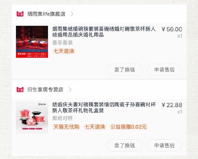Select the ¥50.00 price on first order
Viewport: 198px width, 159px height.
pyautogui.click(x=172, y=29)
